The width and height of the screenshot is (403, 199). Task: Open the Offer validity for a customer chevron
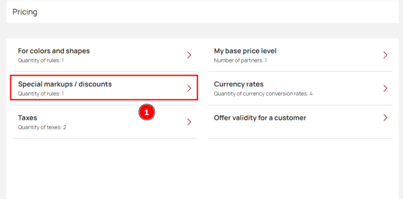point(385,118)
